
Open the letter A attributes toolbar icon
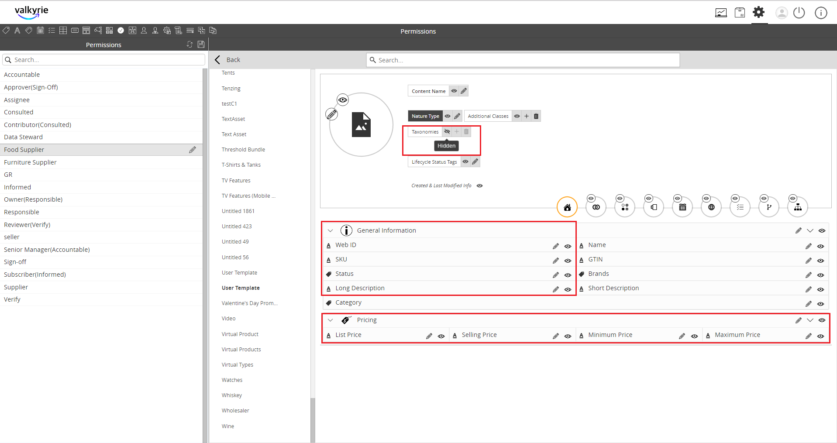point(17,31)
